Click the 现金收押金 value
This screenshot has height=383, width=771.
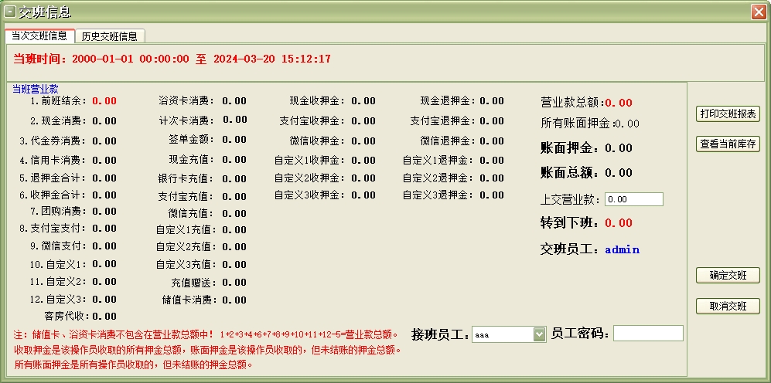pos(363,101)
